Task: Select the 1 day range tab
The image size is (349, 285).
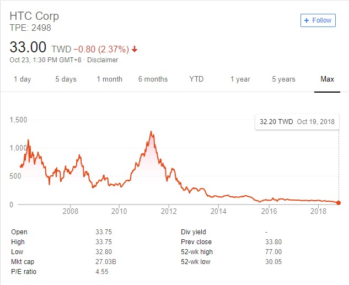Action: 23,79
